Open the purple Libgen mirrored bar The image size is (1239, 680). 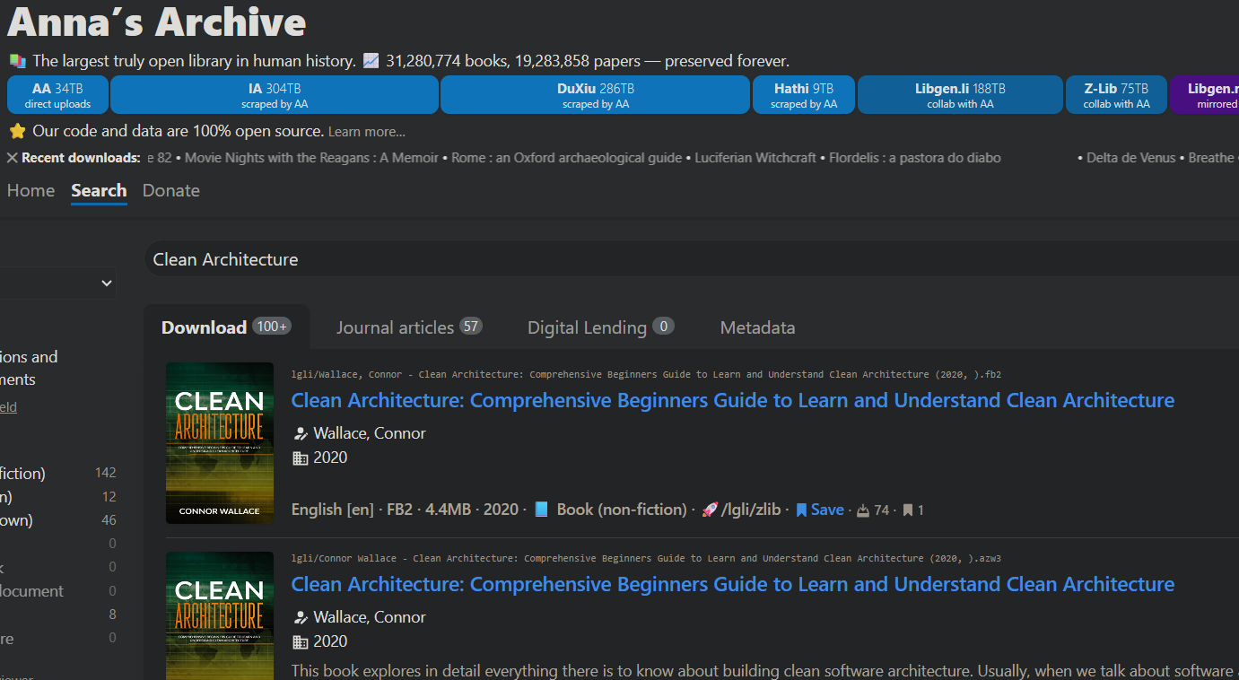point(1205,95)
